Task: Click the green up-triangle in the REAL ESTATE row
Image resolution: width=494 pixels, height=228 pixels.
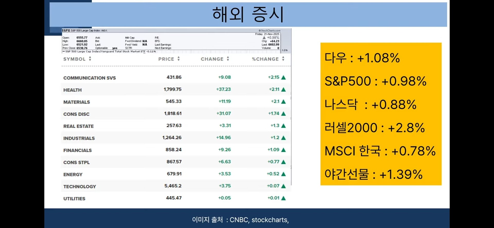Action: [x=284, y=126]
